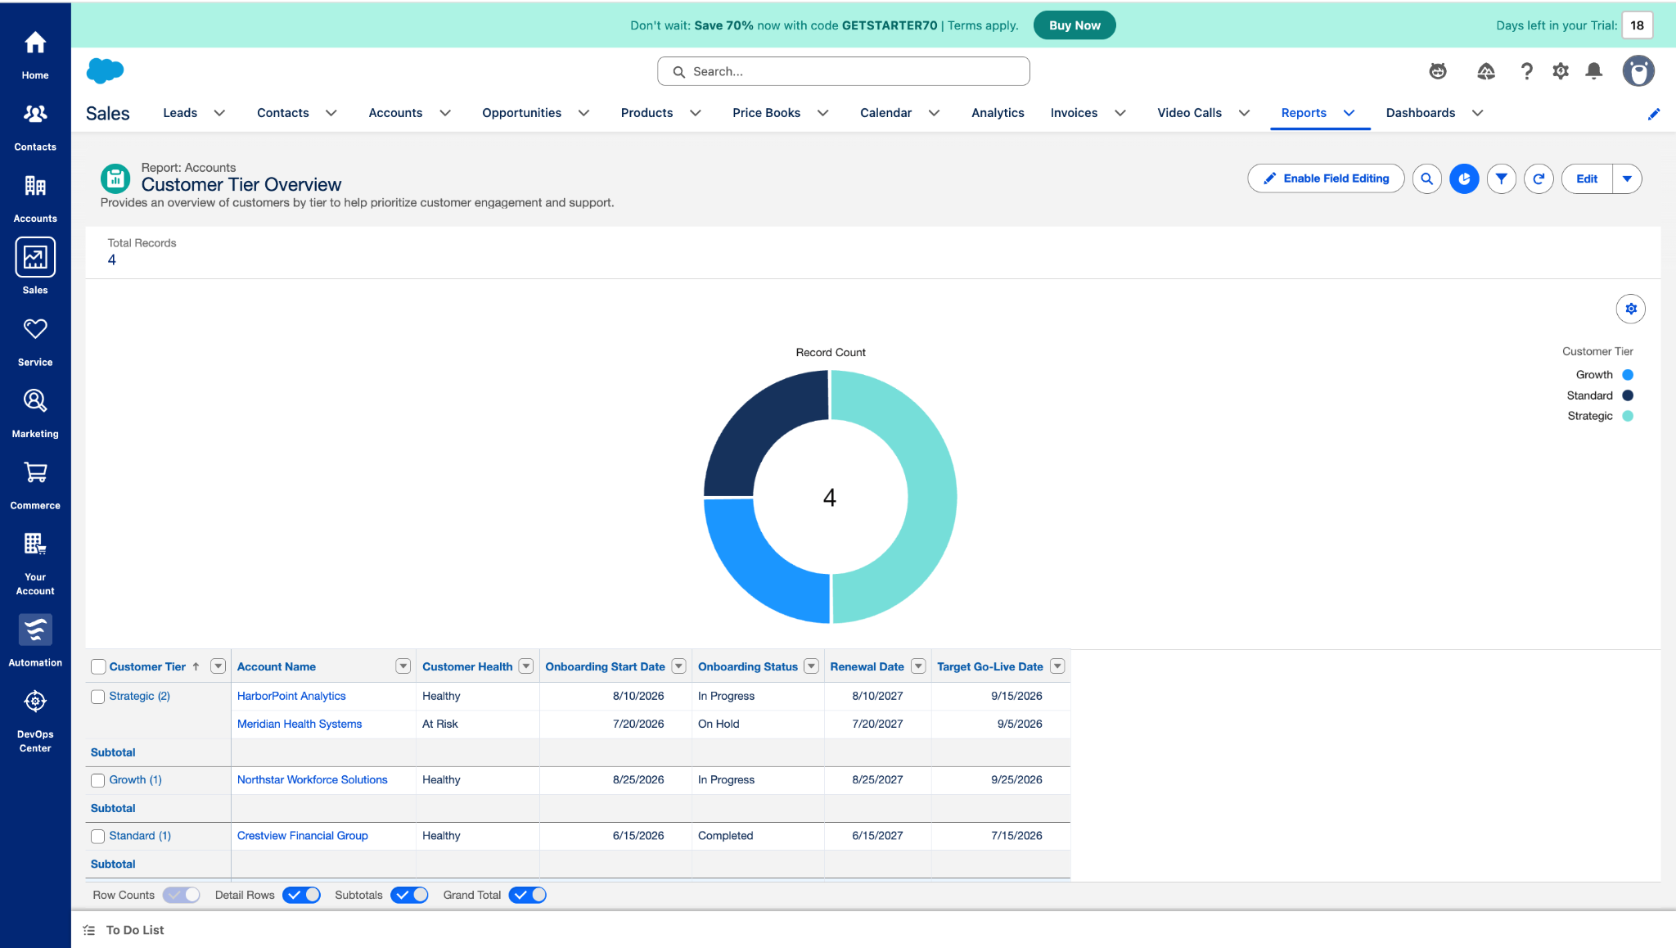Viewport: 1676px width, 948px height.
Task: Toggle the chart display button
Action: tap(1464, 178)
